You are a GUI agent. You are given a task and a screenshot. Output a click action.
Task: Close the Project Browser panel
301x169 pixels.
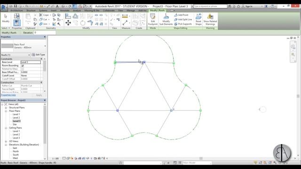point(45,100)
